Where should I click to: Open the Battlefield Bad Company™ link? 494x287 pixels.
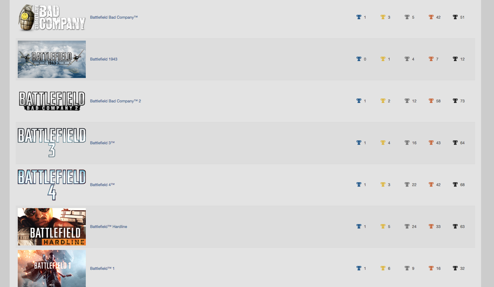[113, 17]
